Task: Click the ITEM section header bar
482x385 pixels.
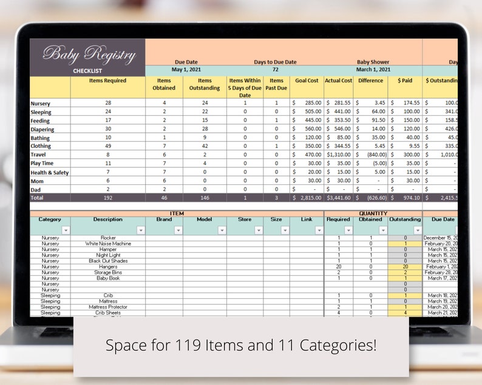Action: 177,213
